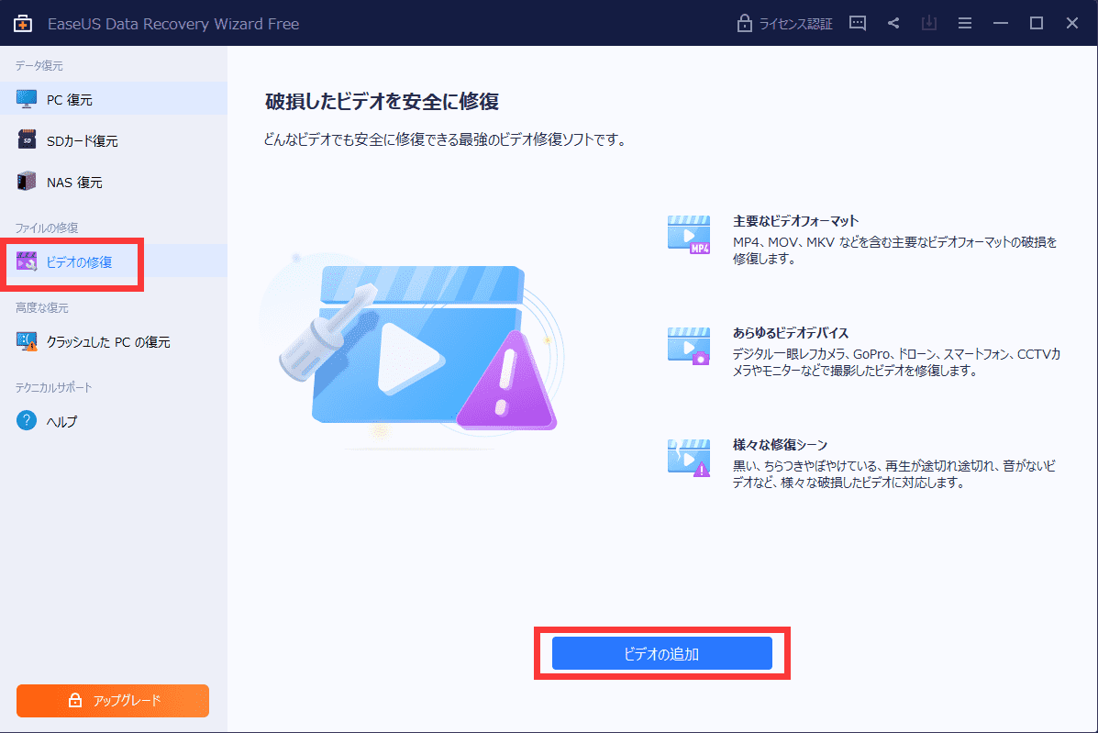Click the import download icon
The width and height of the screenshot is (1098, 733).
pos(928,23)
